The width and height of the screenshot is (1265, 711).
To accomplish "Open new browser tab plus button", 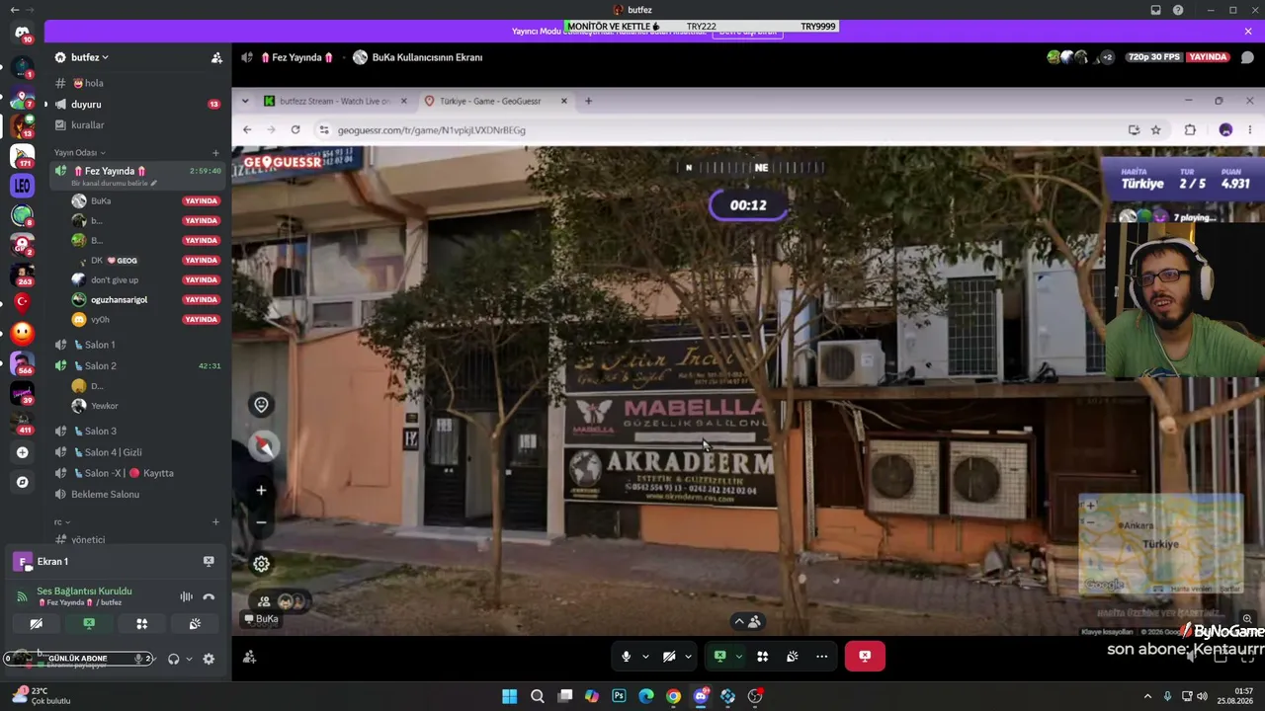I will coord(588,101).
